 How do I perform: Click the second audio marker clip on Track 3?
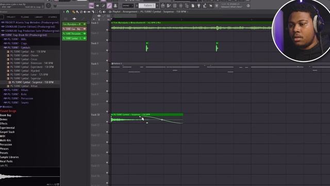point(217,47)
